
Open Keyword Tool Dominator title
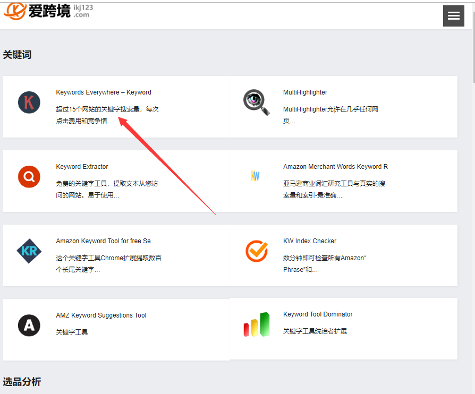click(x=318, y=314)
